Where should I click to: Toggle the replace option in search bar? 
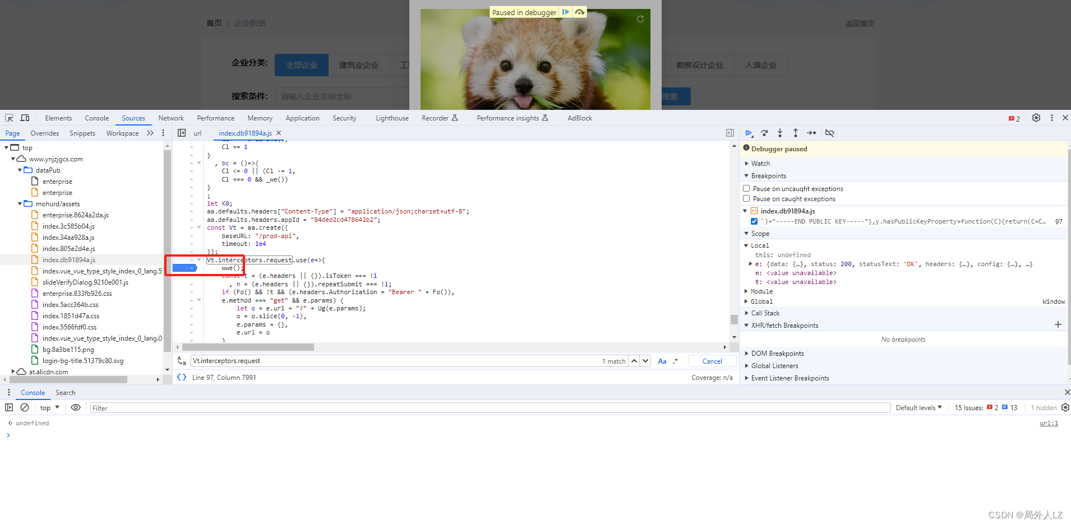tap(182, 361)
